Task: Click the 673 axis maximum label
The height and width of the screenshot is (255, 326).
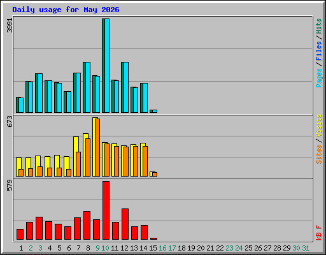Action: (10, 121)
